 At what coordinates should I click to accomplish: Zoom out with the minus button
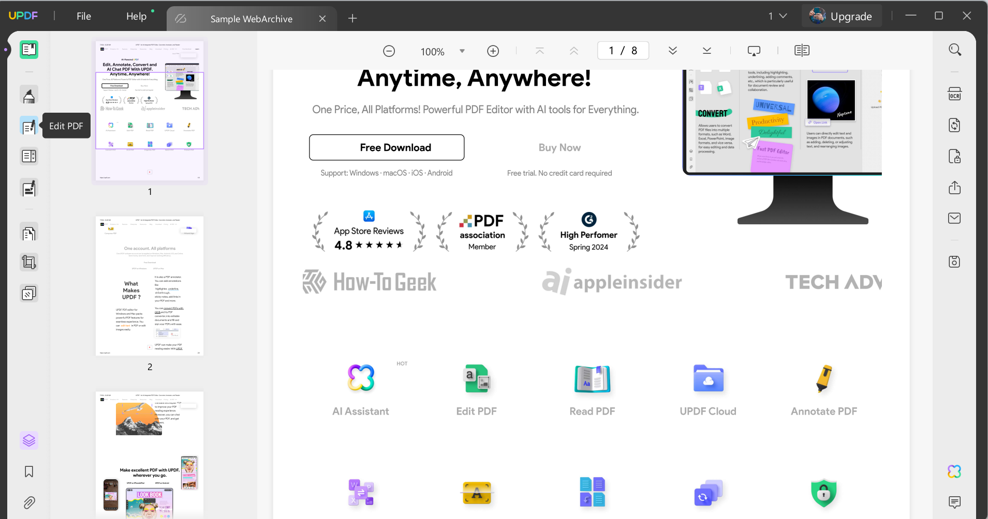[x=389, y=51]
